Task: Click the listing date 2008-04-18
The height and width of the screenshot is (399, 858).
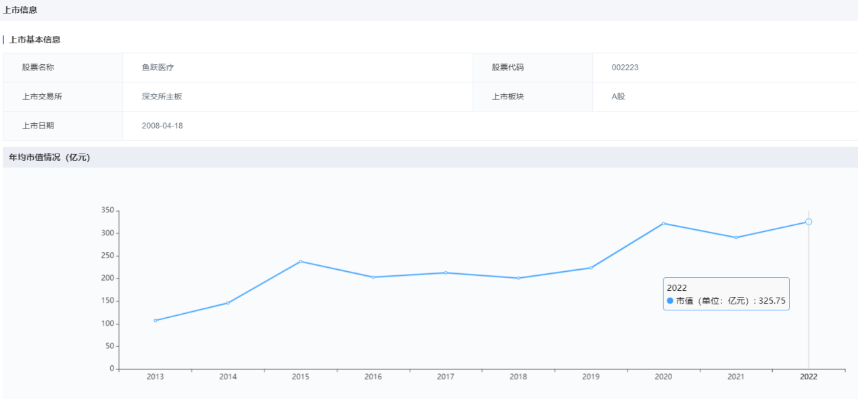Action: click(162, 126)
